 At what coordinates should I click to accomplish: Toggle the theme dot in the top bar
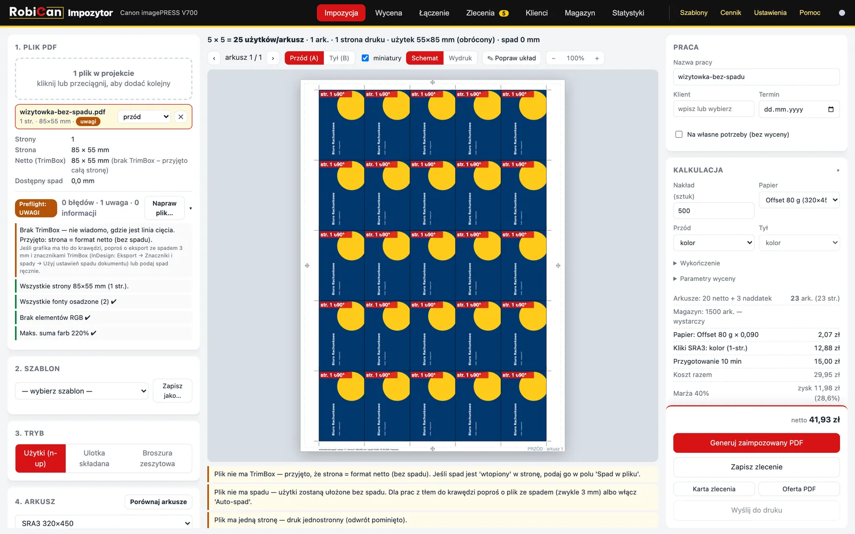pyautogui.click(x=842, y=13)
